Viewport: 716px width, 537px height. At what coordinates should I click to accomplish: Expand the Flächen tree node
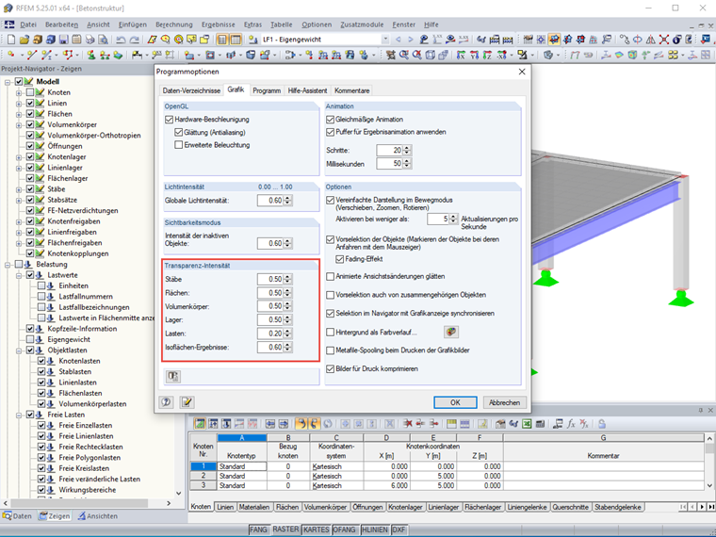pyautogui.click(x=19, y=114)
